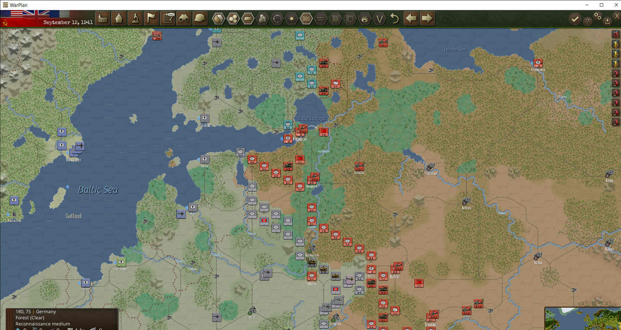Click the binoculars find-unit icon
This screenshot has width=621, height=330.
(x=184, y=18)
